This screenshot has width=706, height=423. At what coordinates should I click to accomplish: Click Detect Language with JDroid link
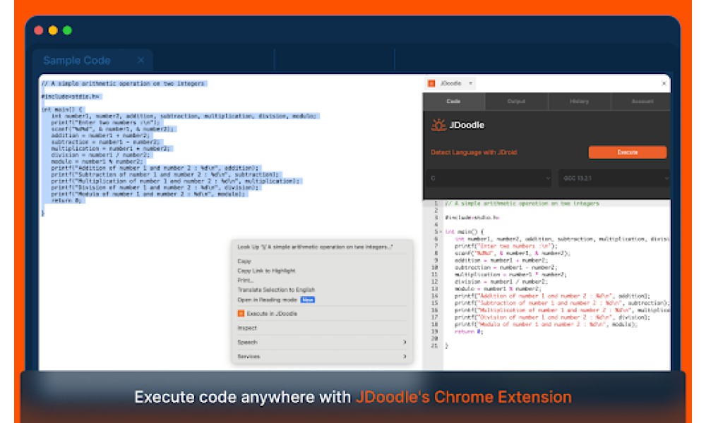[x=474, y=152]
